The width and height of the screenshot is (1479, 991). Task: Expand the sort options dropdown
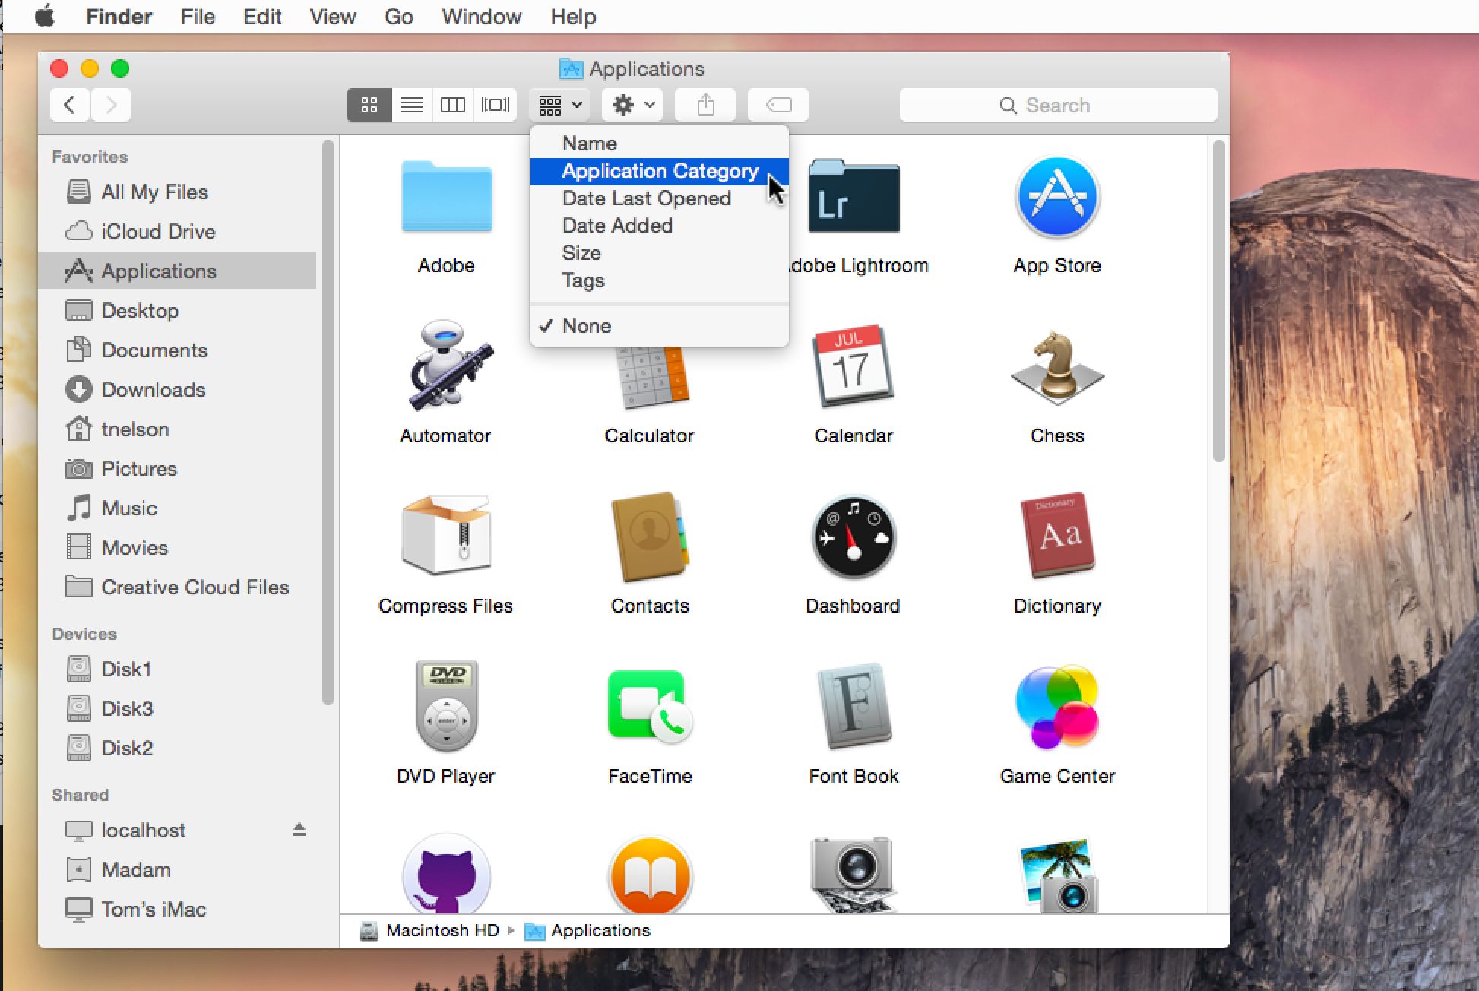coord(559,105)
